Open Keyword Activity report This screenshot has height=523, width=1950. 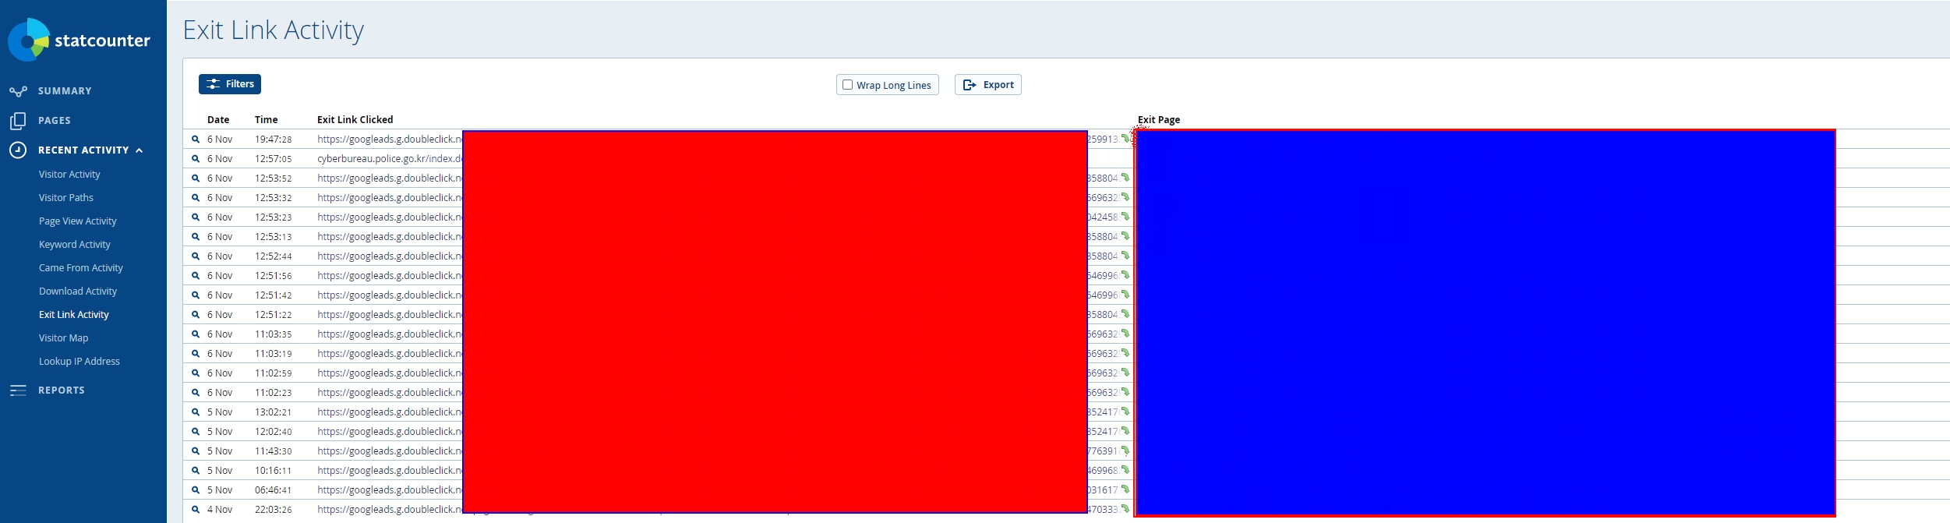pyautogui.click(x=75, y=245)
